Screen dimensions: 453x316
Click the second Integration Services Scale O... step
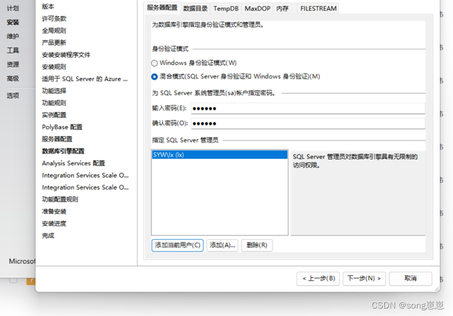85,187
